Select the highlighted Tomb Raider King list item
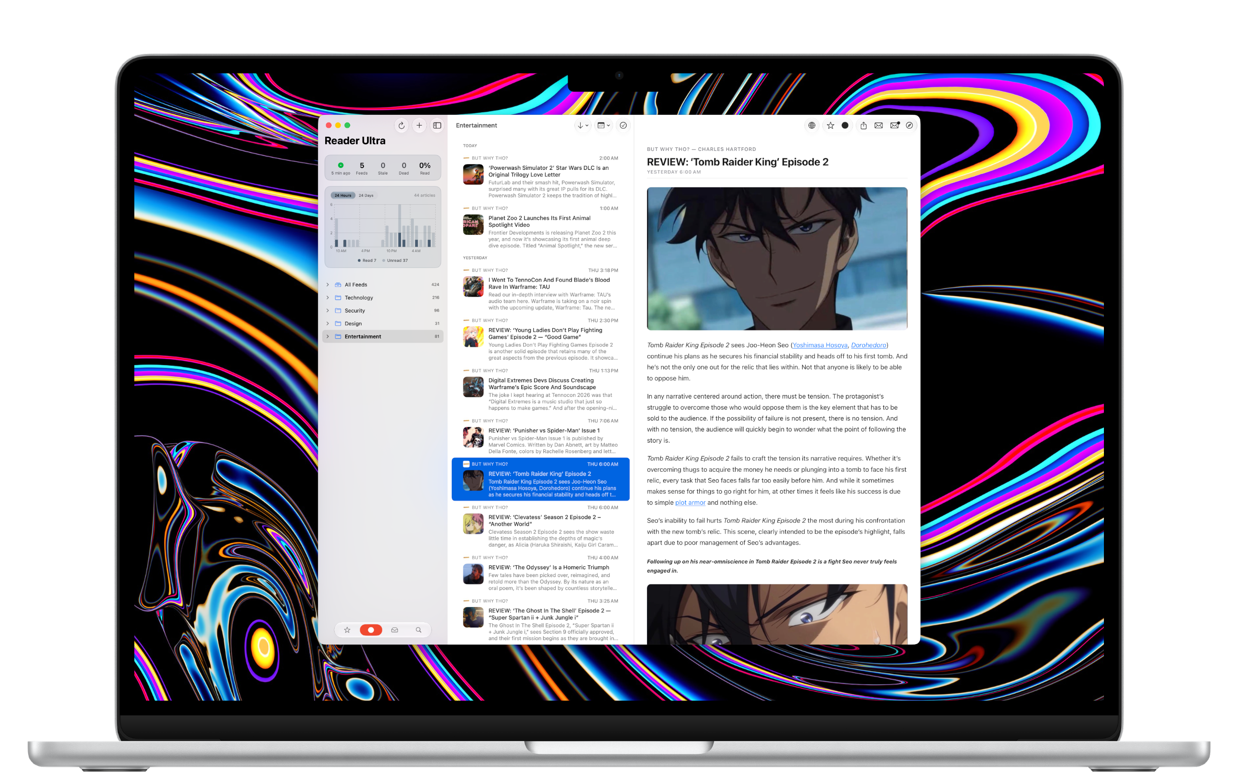The width and height of the screenshot is (1239, 774). pos(540,479)
